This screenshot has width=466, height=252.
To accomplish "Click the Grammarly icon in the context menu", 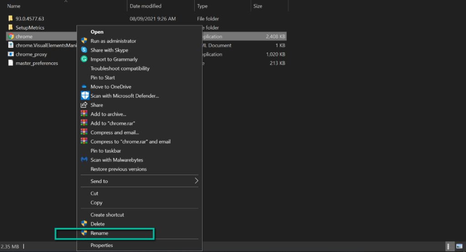I will pos(84,59).
